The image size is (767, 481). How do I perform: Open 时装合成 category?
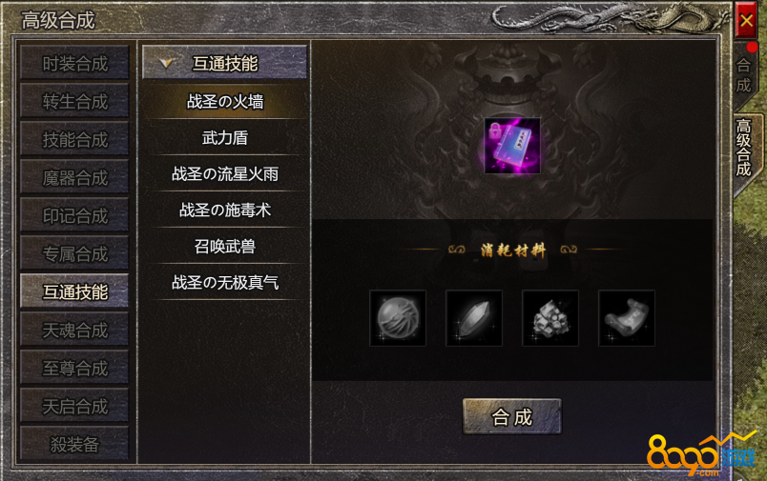74,63
